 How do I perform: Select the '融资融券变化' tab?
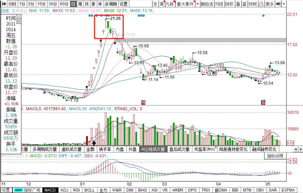(x=264, y=149)
